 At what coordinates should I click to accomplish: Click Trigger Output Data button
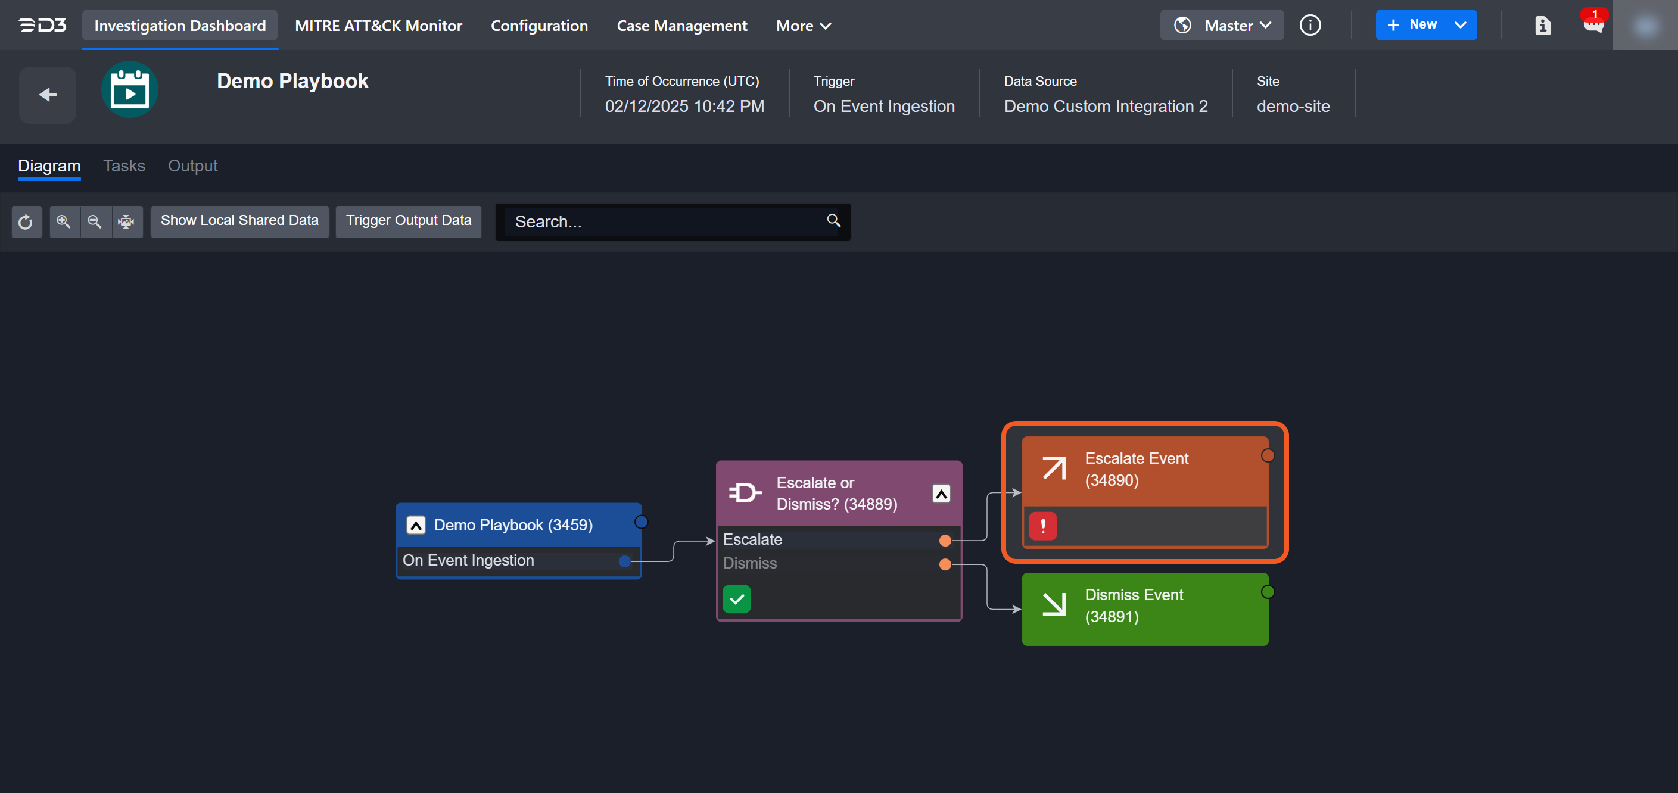click(x=409, y=221)
